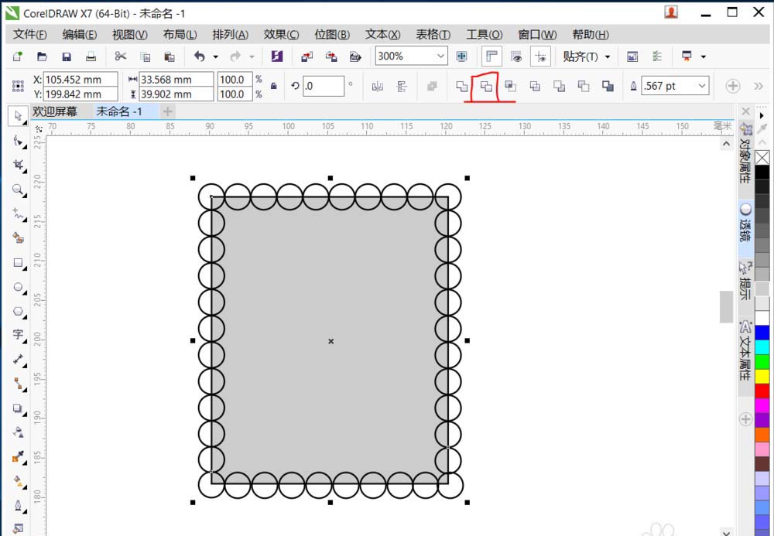Choose the Rectangle tool
This screenshot has height=536, width=774.
click(19, 263)
